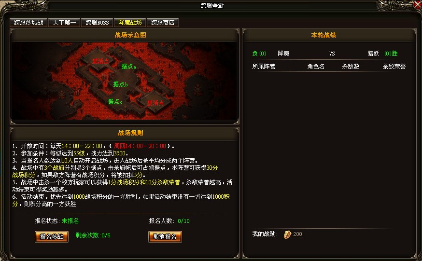Click the lower-right 复活点 respawn marker
Viewport: 422px width, 261px height.
155,103
